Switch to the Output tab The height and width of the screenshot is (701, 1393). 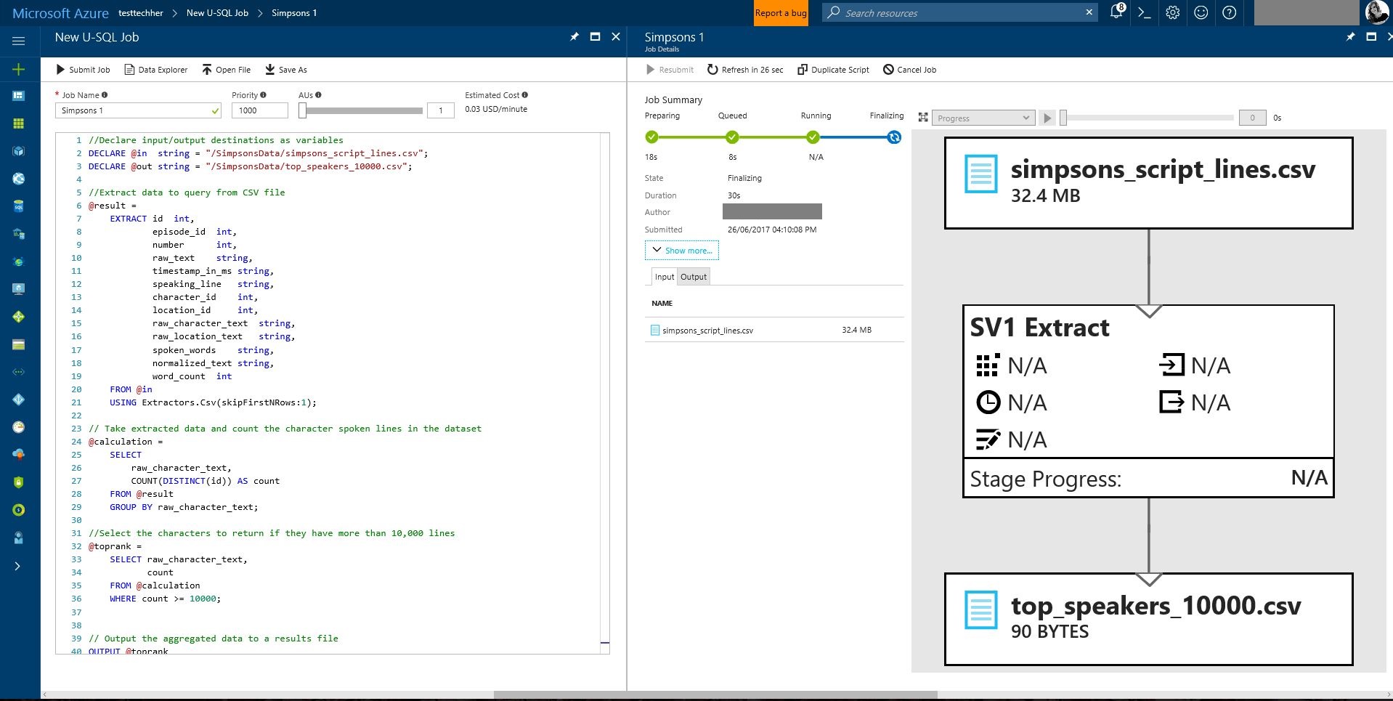(694, 277)
